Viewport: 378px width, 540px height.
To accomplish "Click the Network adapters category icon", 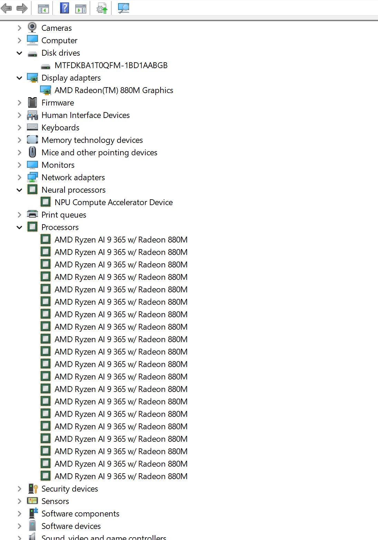I will pos(32,177).
